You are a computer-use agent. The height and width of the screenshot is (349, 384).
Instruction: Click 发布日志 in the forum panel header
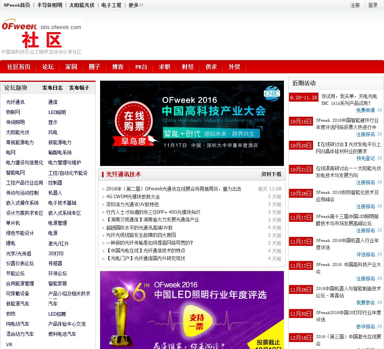[x=52, y=88]
